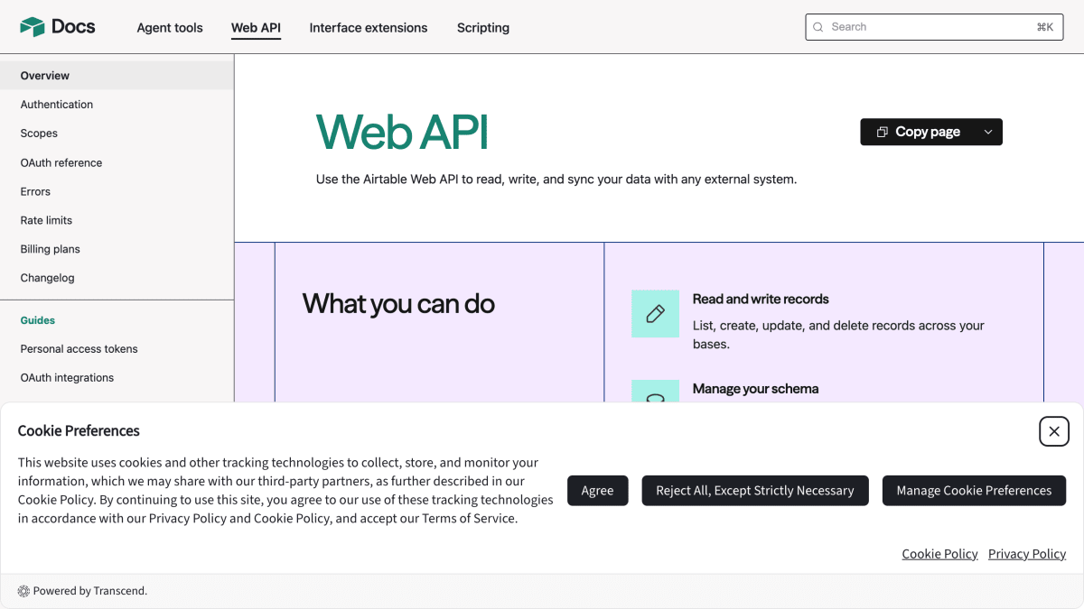Click Reject All, Except Strictly Necessary
This screenshot has height=609, width=1084.
click(755, 491)
